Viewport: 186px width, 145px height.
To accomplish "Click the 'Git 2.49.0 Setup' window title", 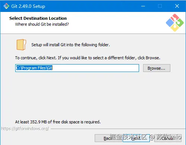I will click(28, 6).
